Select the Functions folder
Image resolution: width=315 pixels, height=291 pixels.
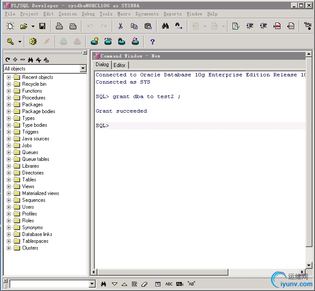(x=32, y=91)
